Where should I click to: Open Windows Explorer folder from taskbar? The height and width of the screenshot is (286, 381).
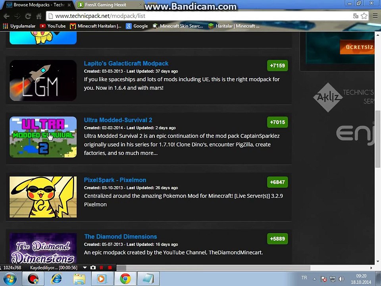(x=79, y=279)
